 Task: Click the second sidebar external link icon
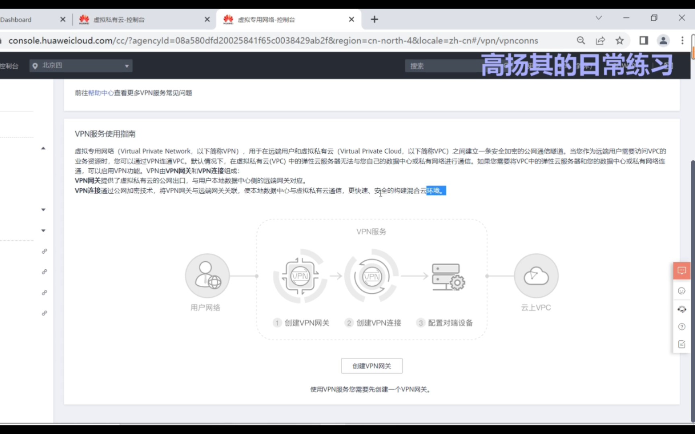(x=44, y=272)
